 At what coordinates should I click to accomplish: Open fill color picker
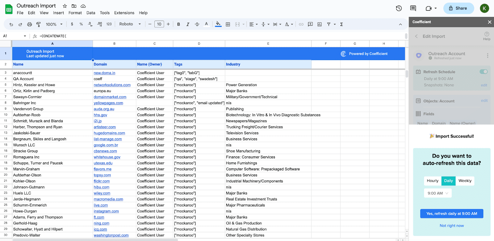(x=218, y=24)
